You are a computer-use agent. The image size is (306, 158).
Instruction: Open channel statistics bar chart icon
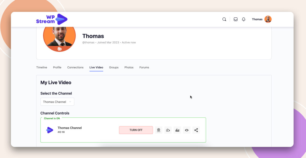coord(177,130)
